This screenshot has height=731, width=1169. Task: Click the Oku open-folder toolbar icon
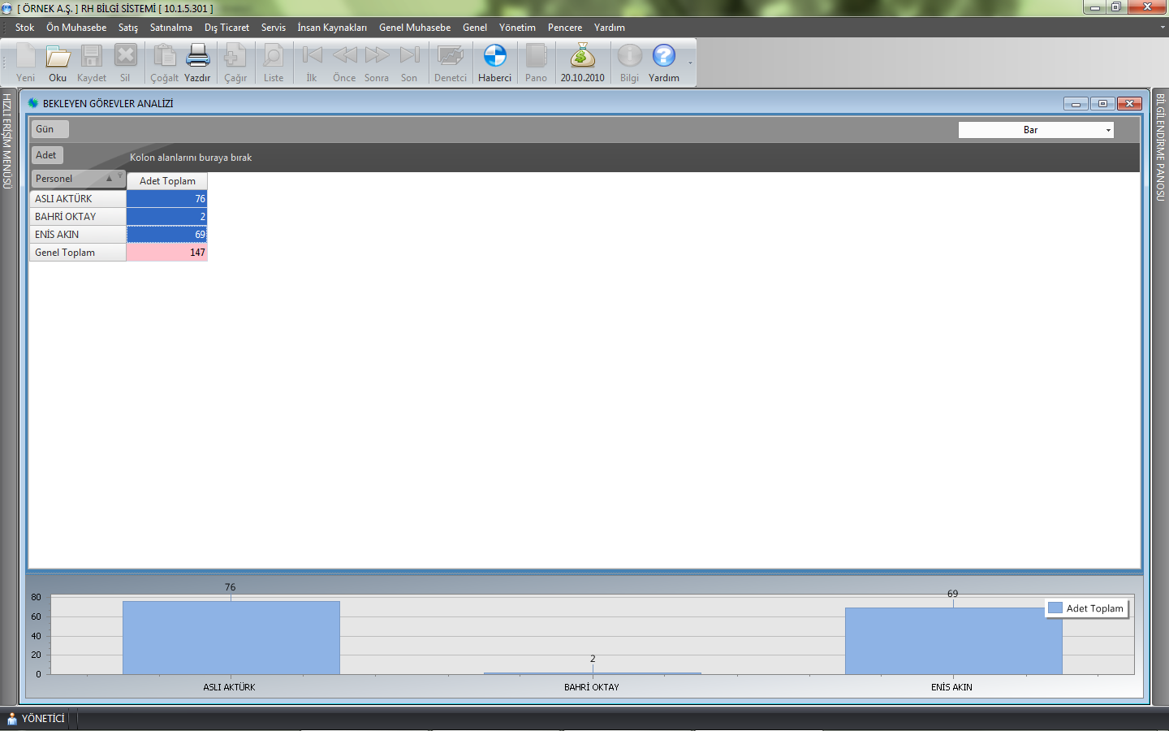tap(58, 57)
